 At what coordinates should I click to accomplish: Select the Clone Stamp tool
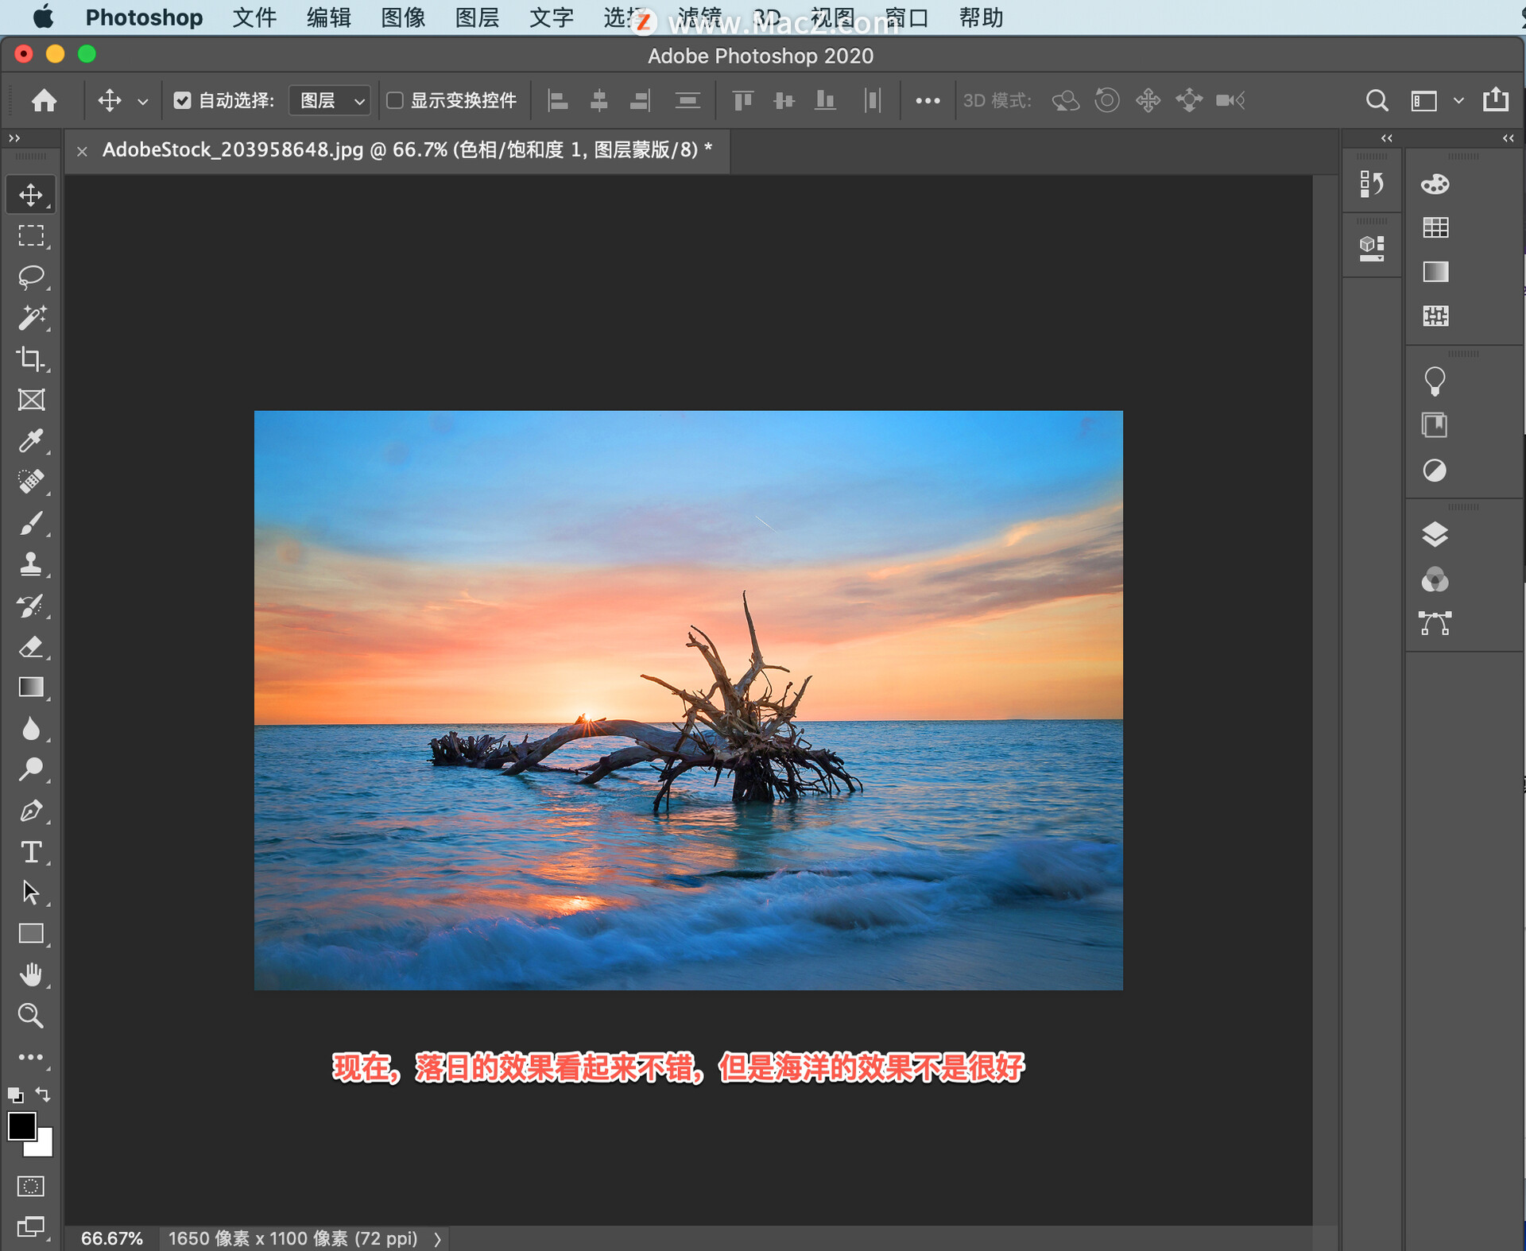[31, 564]
